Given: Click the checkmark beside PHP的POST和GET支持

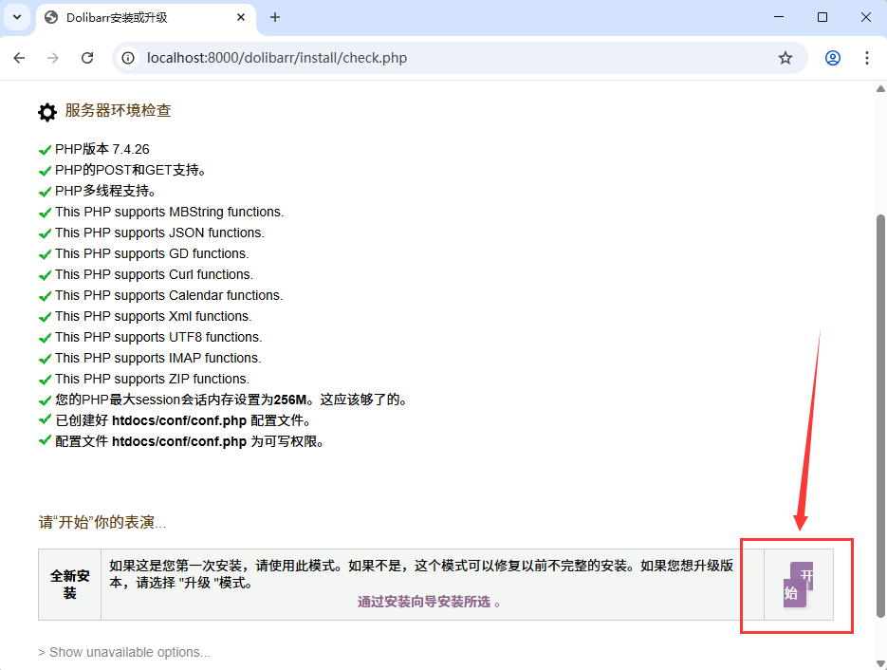Looking at the screenshot, I should coord(46,171).
